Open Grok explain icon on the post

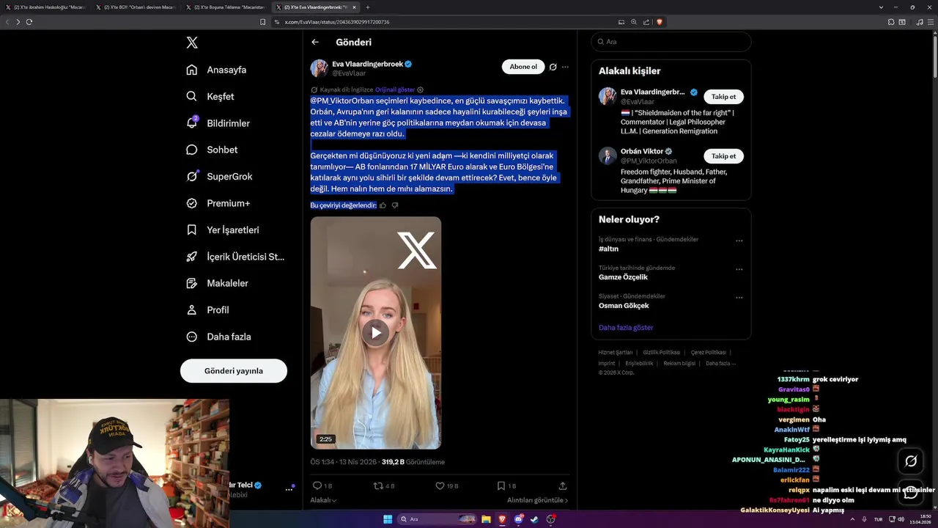pos(553,67)
